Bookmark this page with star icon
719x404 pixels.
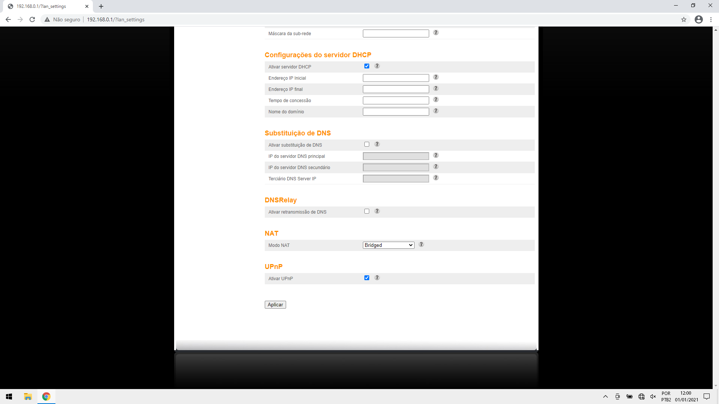tap(684, 19)
